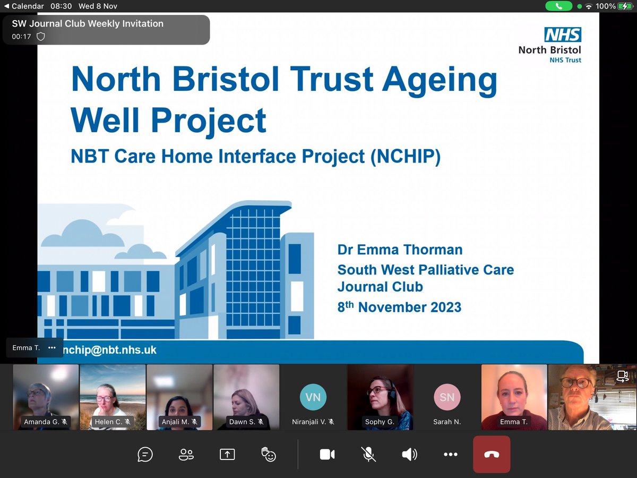This screenshot has width=637, height=478.
Task: Tap the SW Journal Club Weekly Invitation title
Action: (88, 24)
